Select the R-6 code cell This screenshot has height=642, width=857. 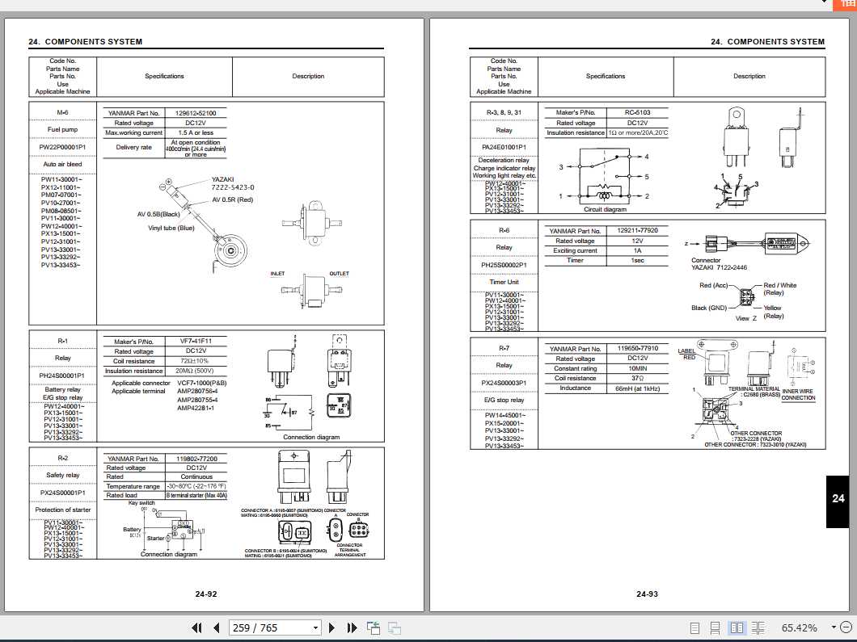coord(504,230)
